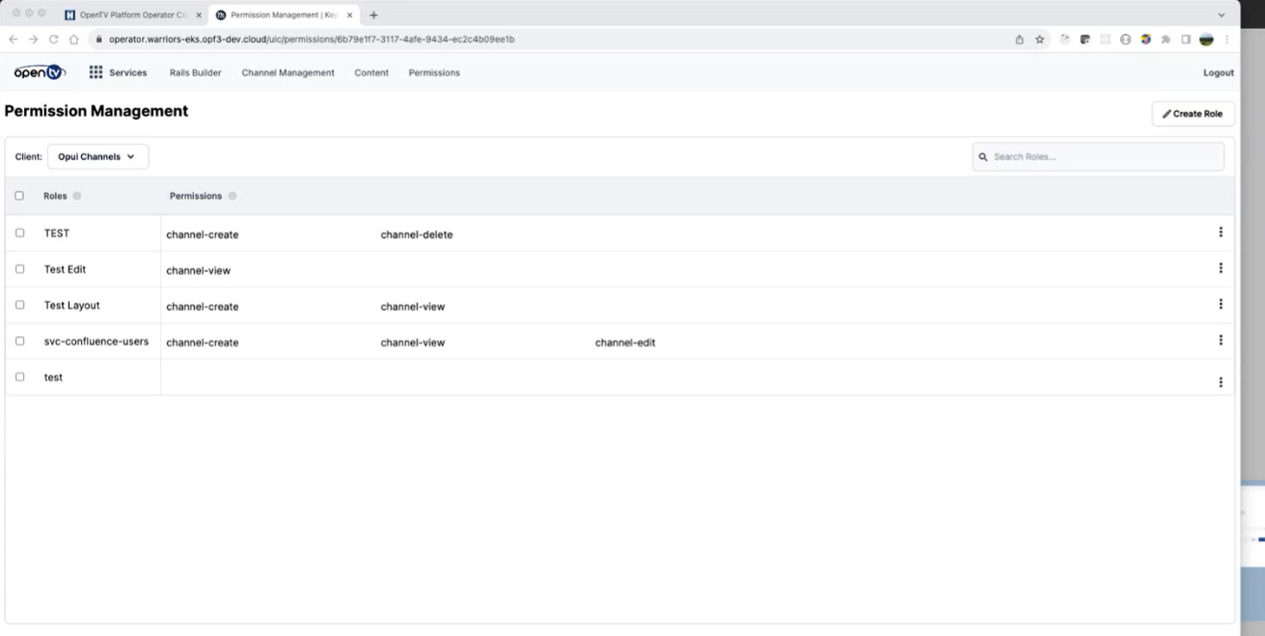
Task: Click the info icon beside Permissions header
Action: pyautogui.click(x=233, y=196)
